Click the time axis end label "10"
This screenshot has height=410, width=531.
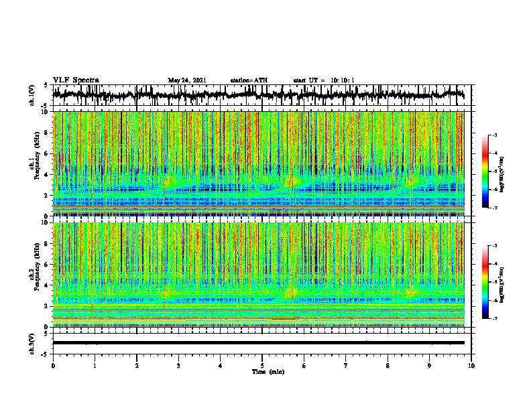pos(471,366)
